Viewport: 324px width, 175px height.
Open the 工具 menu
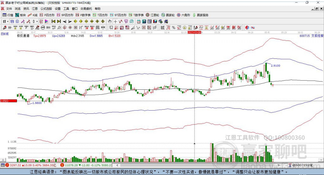pyautogui.click(x=66, y=9)
